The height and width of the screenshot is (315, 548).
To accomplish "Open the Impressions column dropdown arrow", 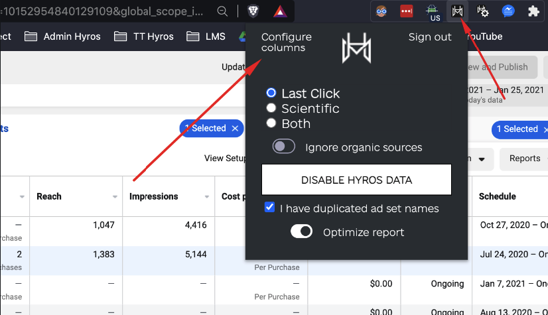I will (x=207, y=197).
